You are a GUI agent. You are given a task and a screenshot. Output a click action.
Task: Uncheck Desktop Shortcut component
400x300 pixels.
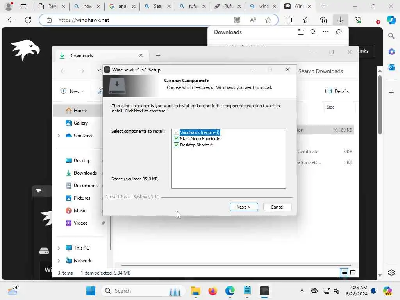click(176, 145)
